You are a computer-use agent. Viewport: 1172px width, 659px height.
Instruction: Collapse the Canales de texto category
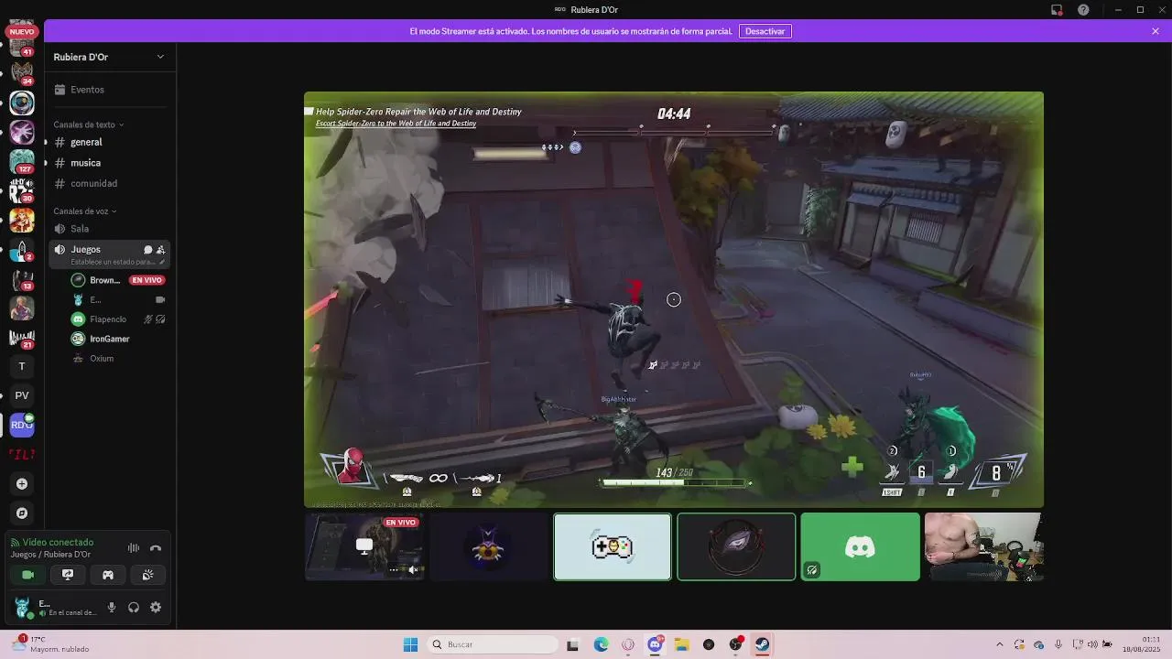tap(88, 124)
